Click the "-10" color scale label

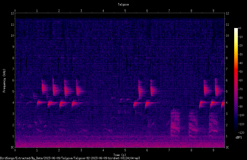[x=240, y=37]
